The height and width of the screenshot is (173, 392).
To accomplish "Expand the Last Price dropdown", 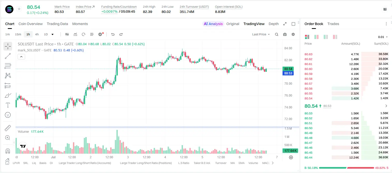I will tap(261, 34).
